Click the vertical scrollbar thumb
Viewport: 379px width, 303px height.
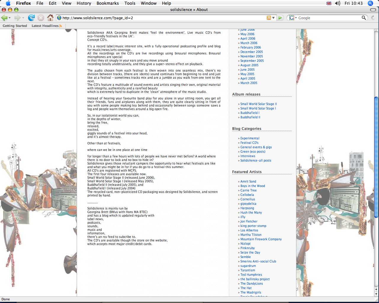376,157
